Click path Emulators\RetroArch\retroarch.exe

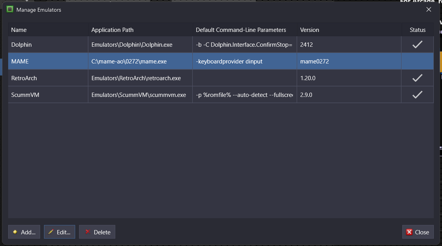[x=136, y=78]
